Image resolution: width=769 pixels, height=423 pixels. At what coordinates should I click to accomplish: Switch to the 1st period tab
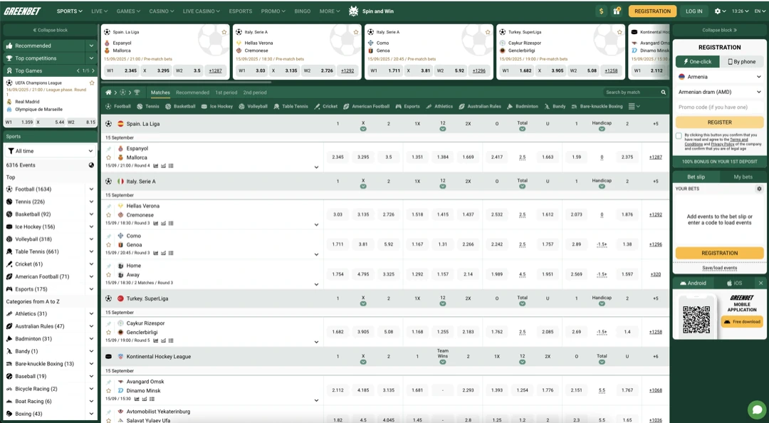(226, 93)
